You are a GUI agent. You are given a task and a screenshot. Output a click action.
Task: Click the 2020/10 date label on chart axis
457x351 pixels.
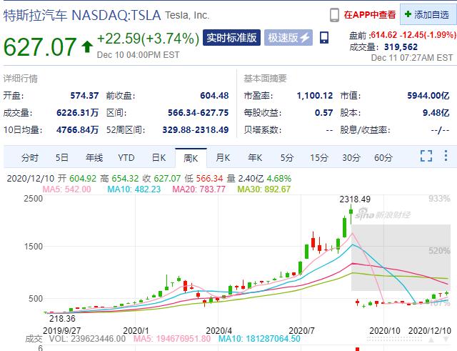[385, 331]
